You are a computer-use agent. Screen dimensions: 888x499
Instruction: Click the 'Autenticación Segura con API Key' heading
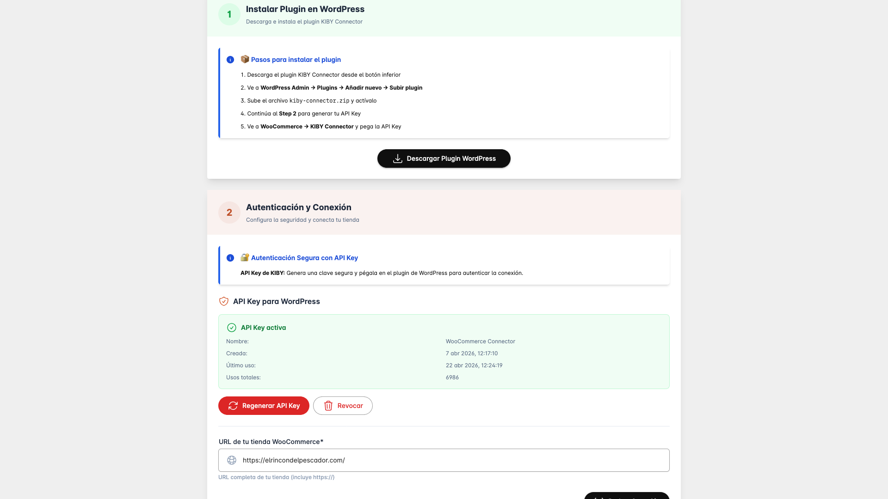click(x=304, y=258)
